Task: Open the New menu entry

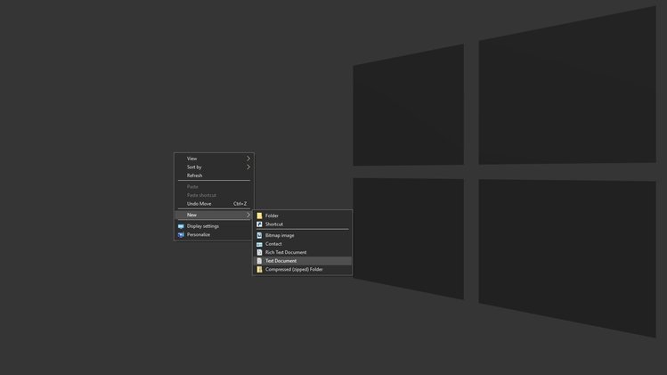Action: point(214,215)
